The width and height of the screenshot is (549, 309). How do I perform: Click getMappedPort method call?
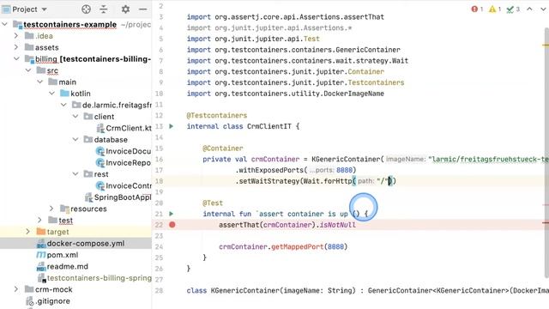[298, 246]
